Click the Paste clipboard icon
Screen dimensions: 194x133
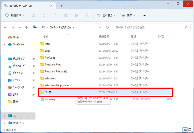coord(55,15)
